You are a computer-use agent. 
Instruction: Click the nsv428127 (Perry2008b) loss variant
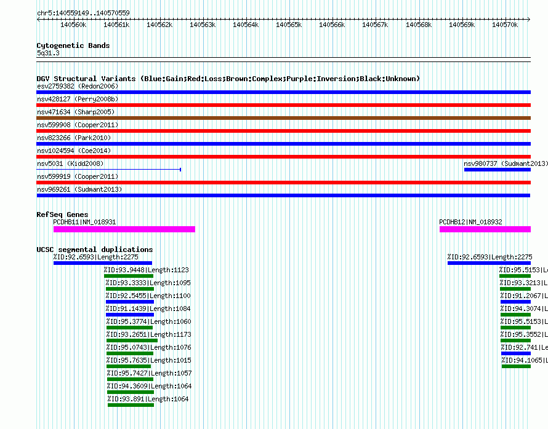[283, 105]
